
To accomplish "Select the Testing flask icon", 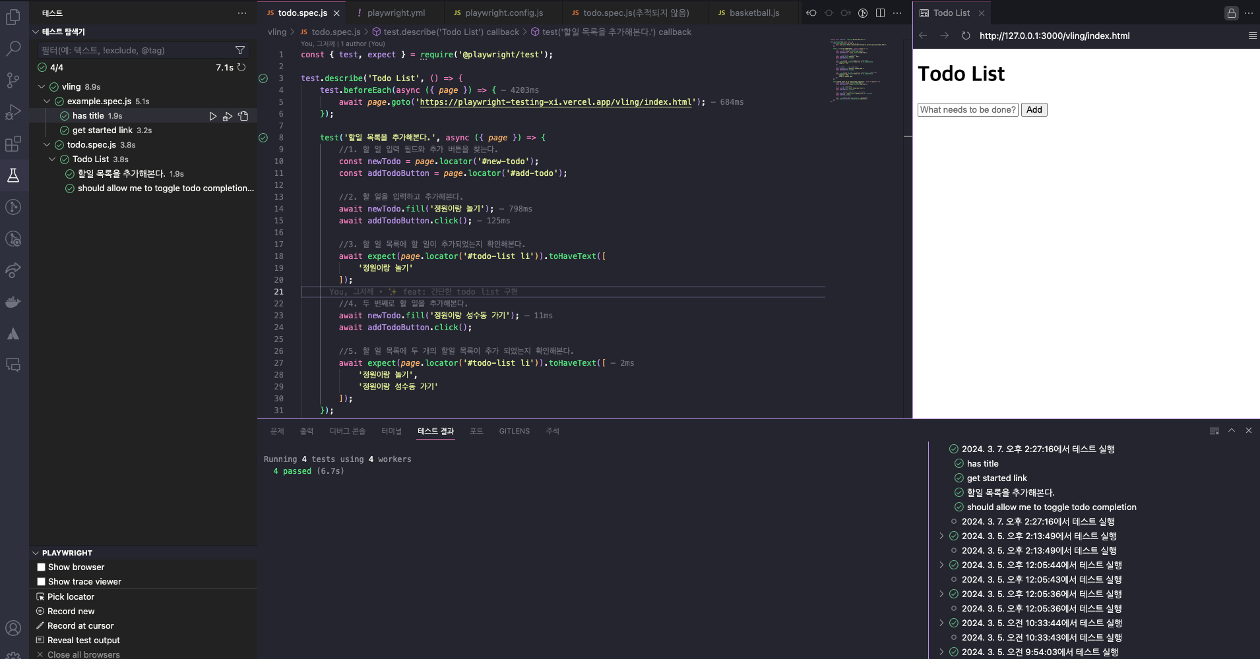I will point(13,175).
